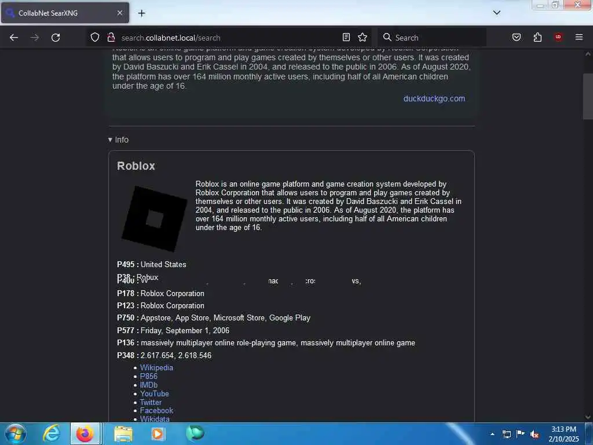Go back using the browser back arrow
This screenshot has height=445, width=593.
pyautogui.click(x=14, y=38)
